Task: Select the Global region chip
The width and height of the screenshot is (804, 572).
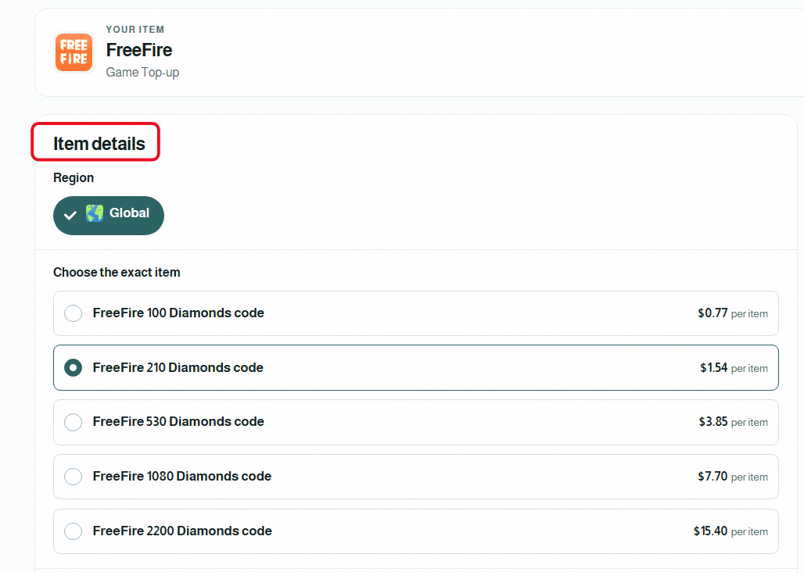Action: pyautogui.click(x=109, y=216)
